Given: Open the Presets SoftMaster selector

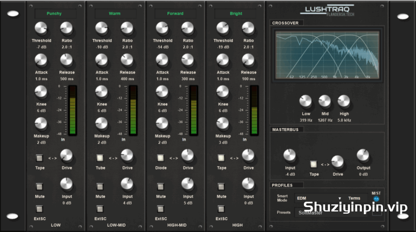Looking at the screenshot, I should (x=331, y=213).
